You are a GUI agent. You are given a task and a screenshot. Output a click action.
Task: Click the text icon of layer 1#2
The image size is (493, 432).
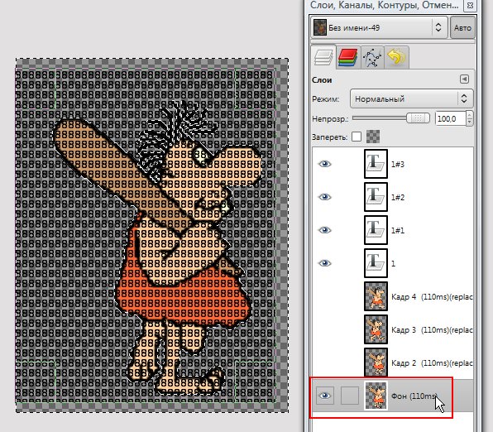point(376,197)
